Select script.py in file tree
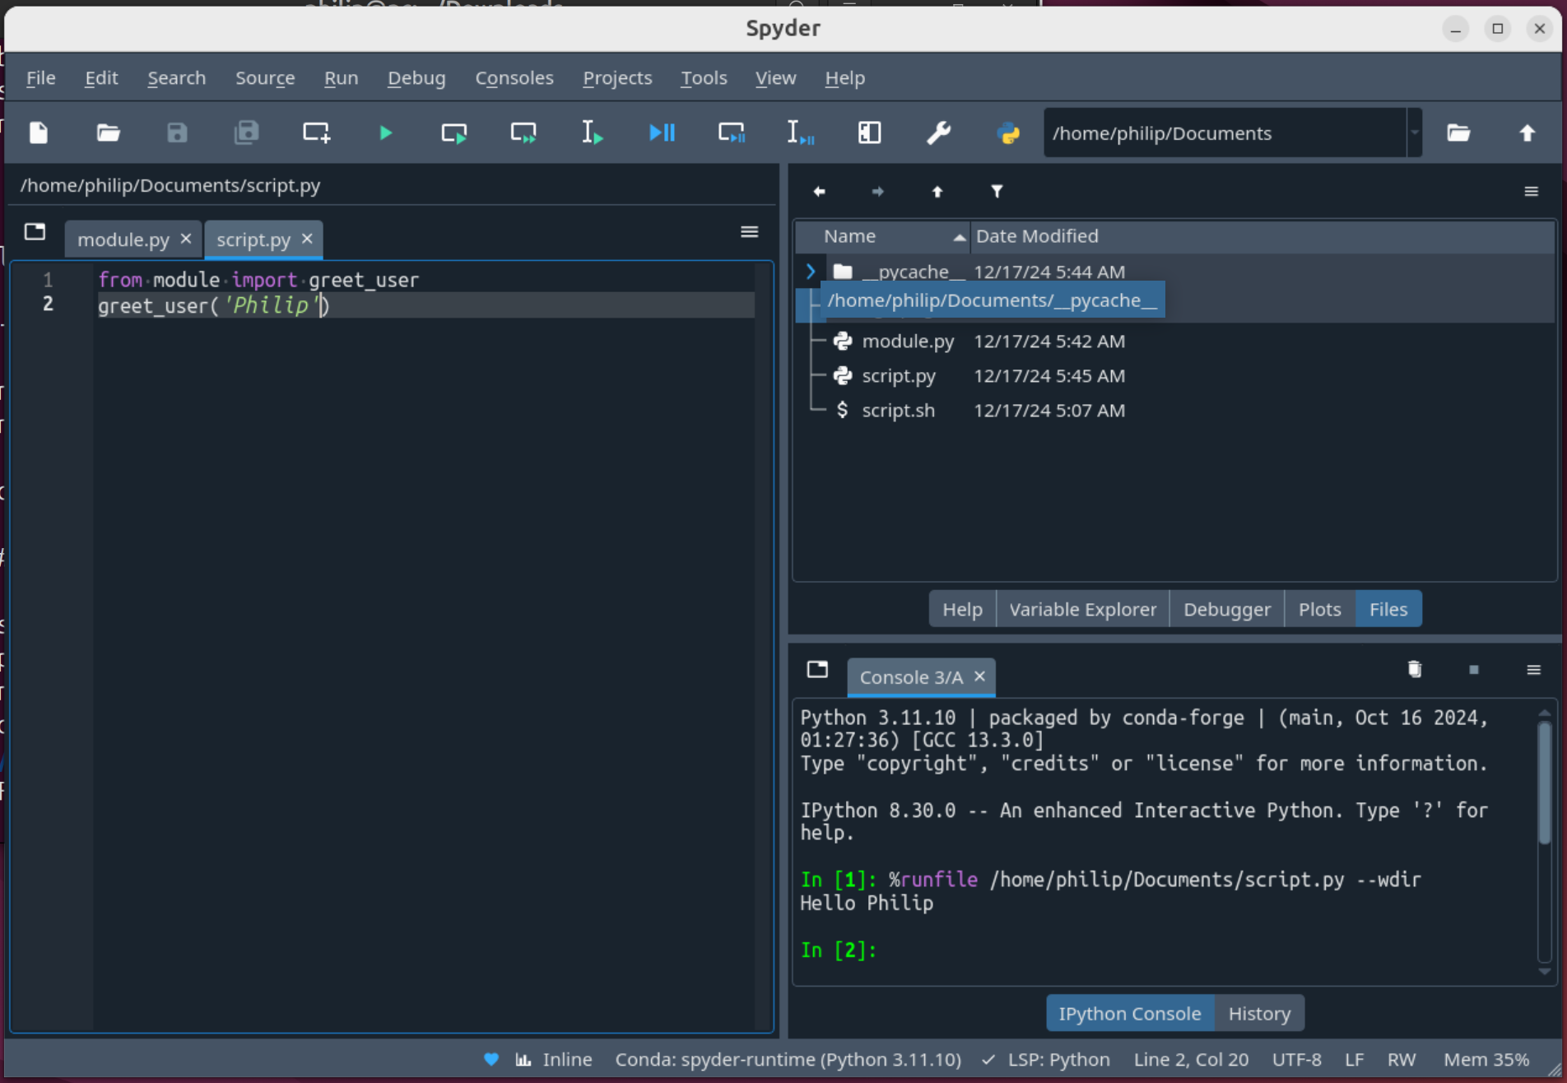This screenshot has width=1567, height=1083. tap(898, 375)
